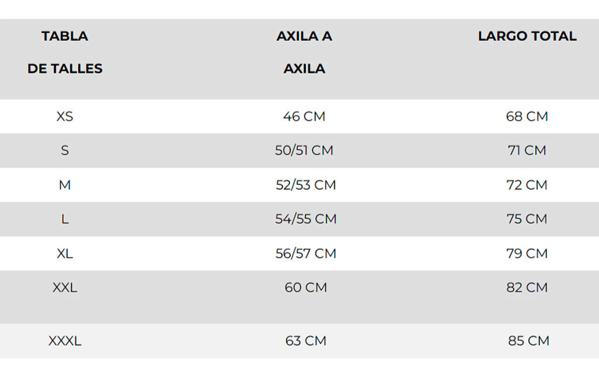599x369 pixels.
Task: Click the M size label
Action: click(x=65, y=185)
